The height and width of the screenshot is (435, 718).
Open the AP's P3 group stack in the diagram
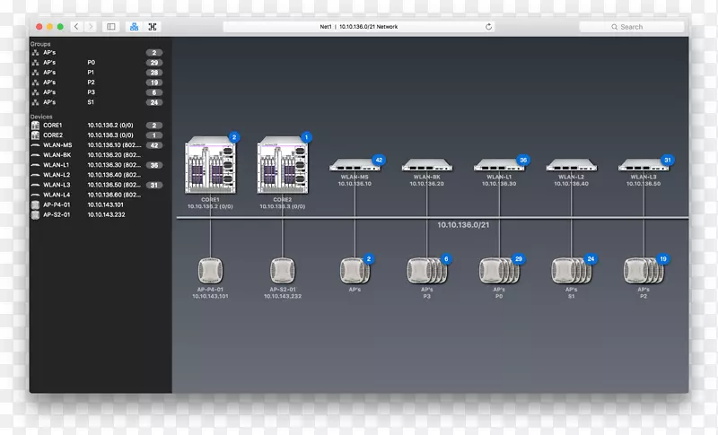[x=426, y=270]
